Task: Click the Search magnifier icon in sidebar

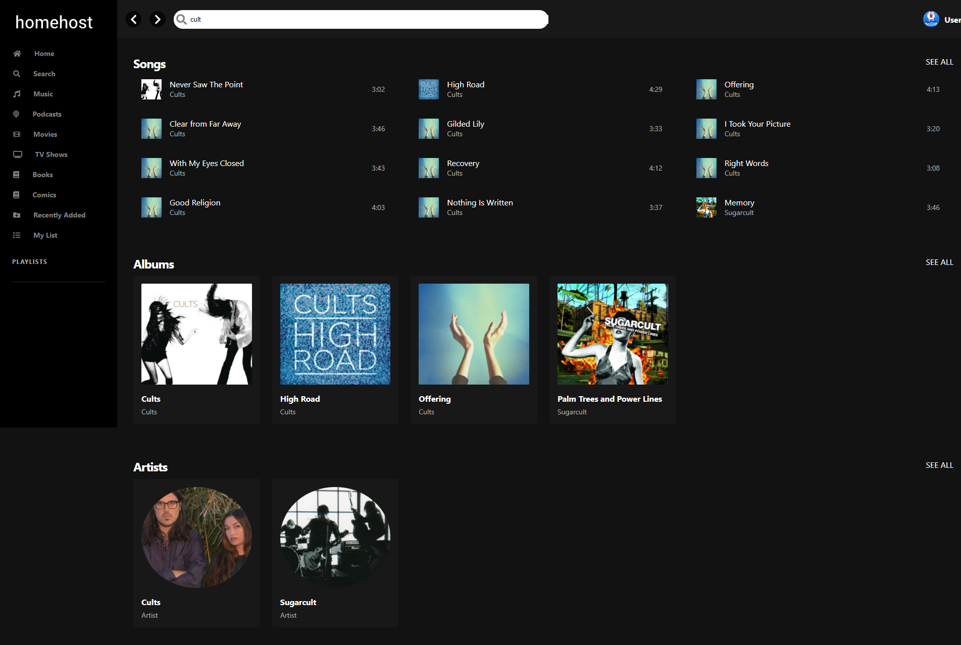Action: coord(17,74)
